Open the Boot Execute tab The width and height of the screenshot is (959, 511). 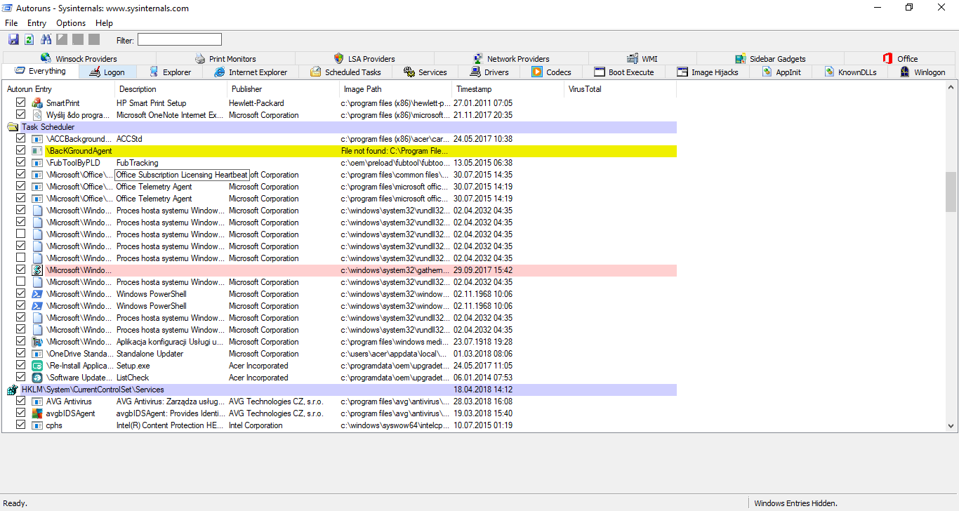tap(624, 72)
